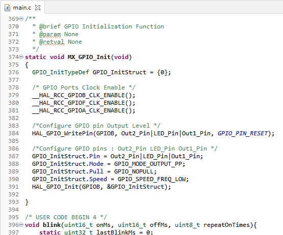Select the main.c tab
The image size is (283, 235).
point(22,8)
